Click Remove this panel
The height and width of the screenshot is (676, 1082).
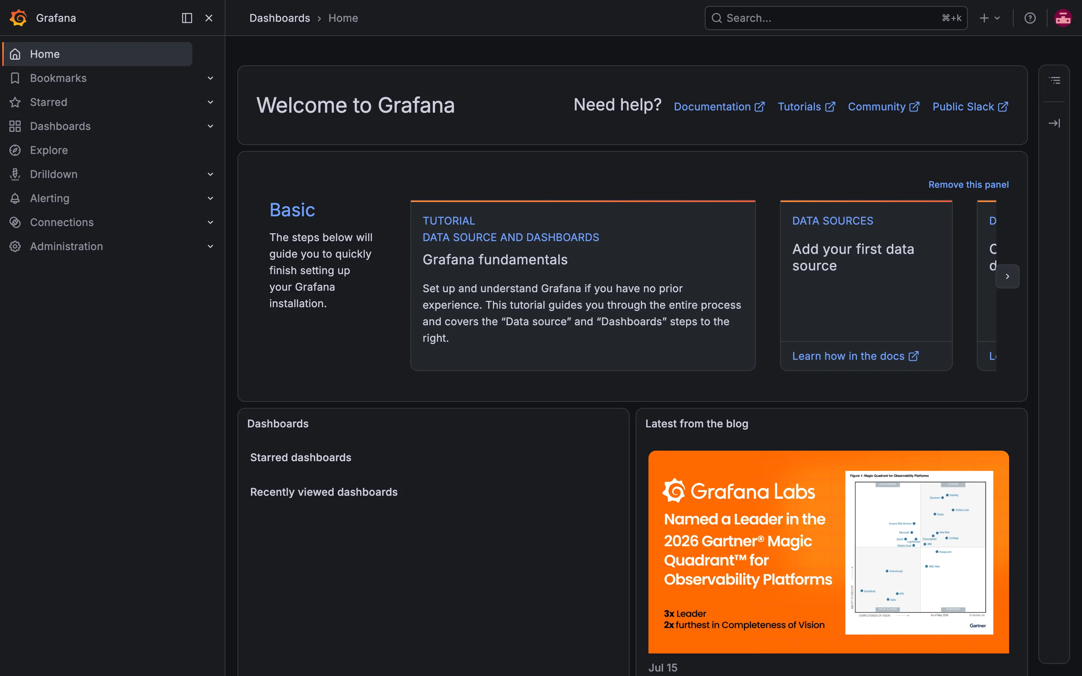[969, 185]
